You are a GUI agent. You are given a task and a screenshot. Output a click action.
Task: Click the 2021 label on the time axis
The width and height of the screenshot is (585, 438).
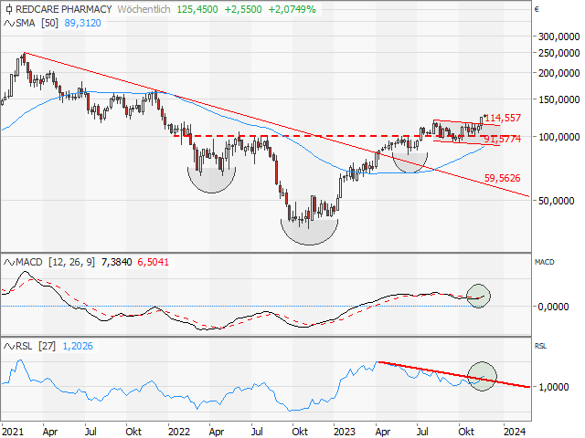pos(12,432)
